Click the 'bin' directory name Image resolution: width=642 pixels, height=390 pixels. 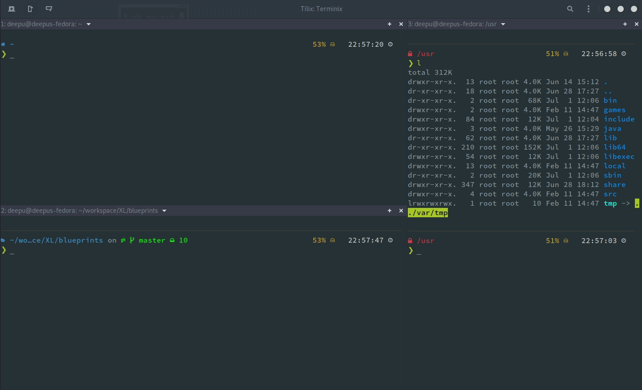click(x=610, y=100)
